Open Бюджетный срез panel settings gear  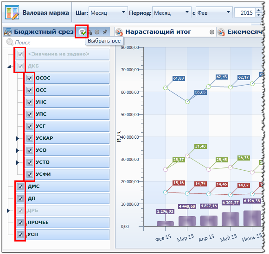pos(97,32)
